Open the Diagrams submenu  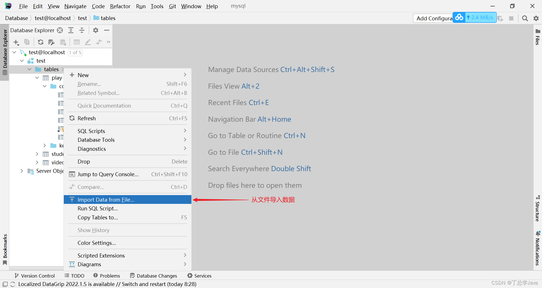click(128, 264)
